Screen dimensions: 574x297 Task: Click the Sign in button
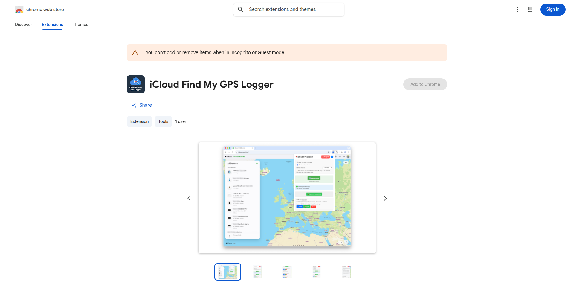[552, 9]
